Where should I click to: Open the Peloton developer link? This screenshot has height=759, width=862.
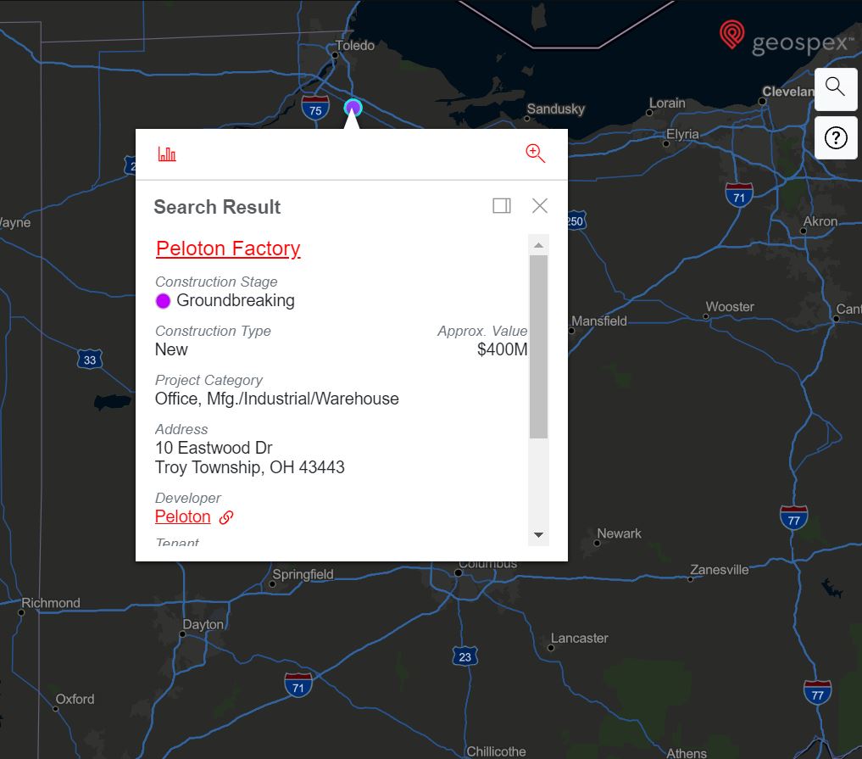click(x=182, y=516)
